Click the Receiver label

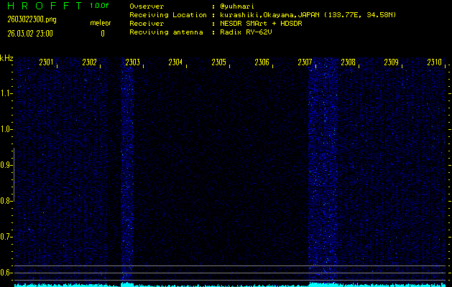[x=147, y=24]
